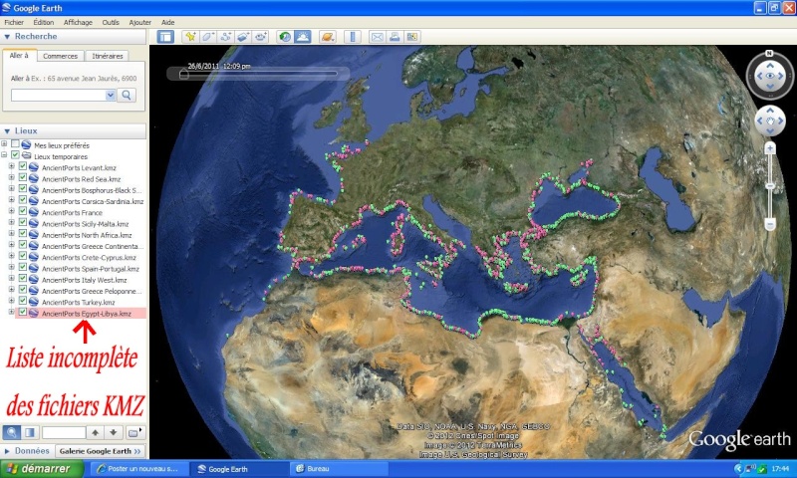Select the 'Aller à' tab
This screenshot has width=797, height=478.
coord(19,55)
